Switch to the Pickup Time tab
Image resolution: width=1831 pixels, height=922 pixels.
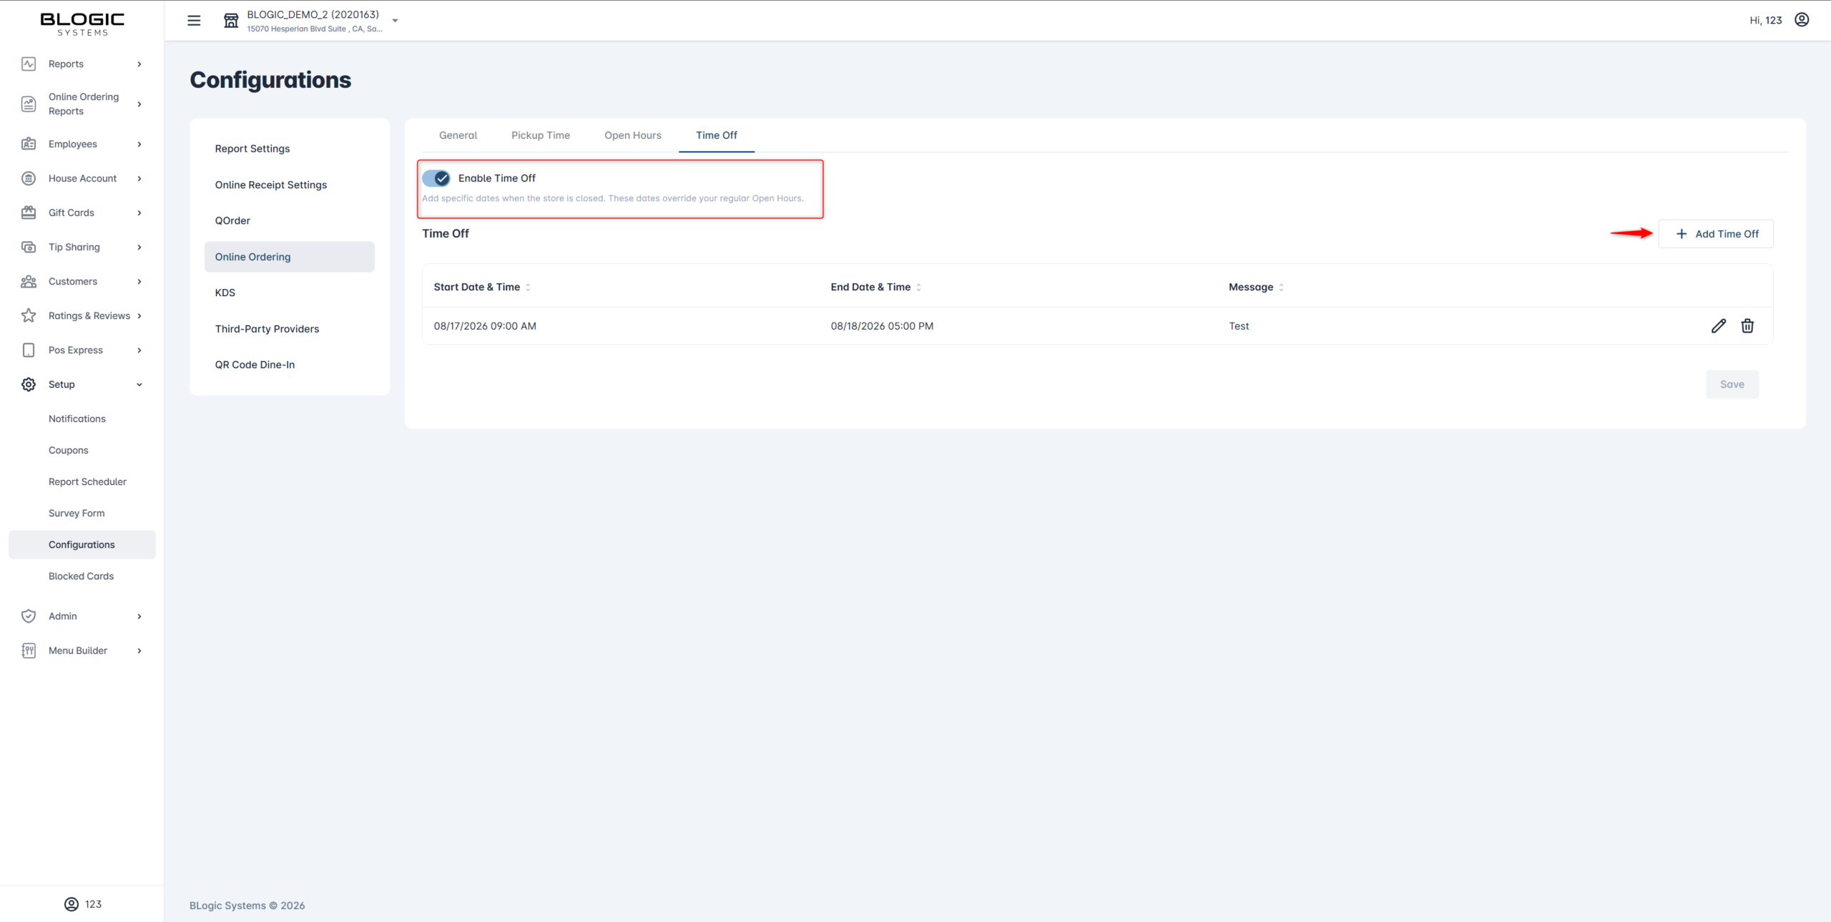pos(541,135)
